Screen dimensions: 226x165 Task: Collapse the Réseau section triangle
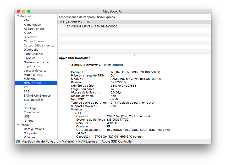18,125
